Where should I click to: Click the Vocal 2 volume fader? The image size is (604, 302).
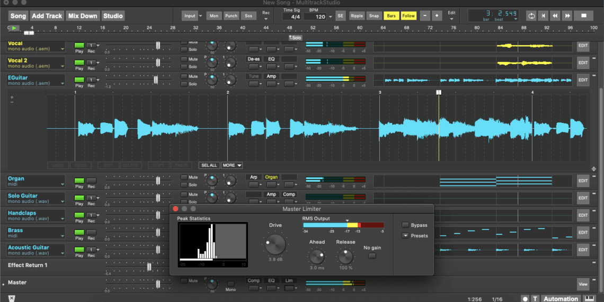tap(158, 63)
